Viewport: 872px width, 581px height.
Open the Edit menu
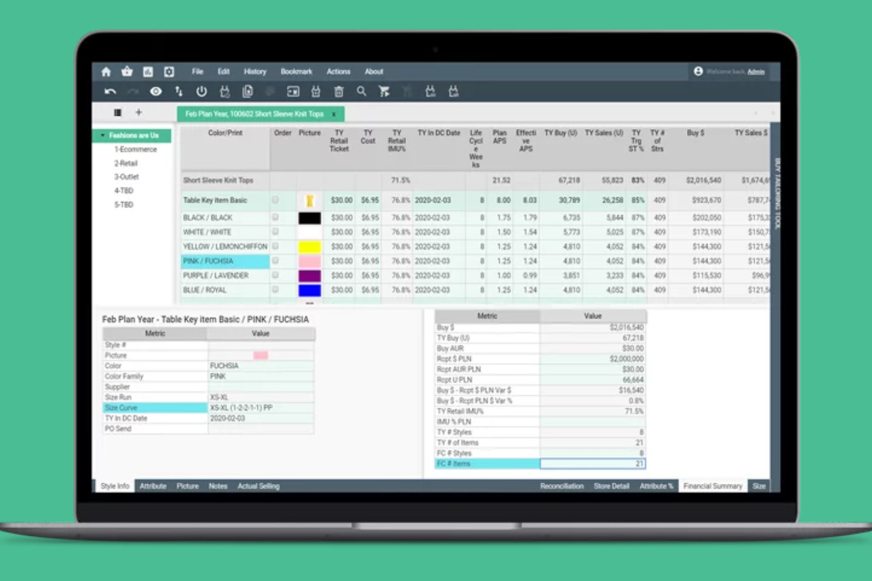223,72
